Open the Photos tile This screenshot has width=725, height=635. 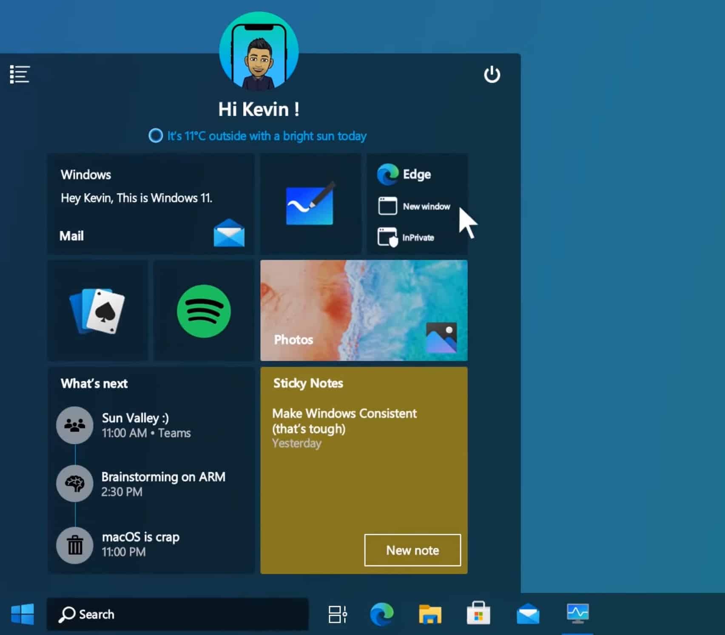coord(364,311)
